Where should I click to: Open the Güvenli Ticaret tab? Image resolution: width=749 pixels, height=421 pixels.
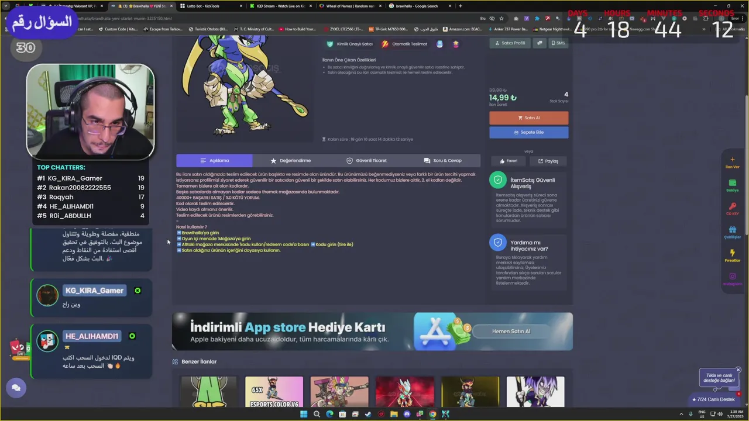coord(367,160)
